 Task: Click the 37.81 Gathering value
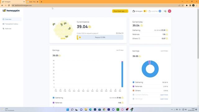click(163, 30)
